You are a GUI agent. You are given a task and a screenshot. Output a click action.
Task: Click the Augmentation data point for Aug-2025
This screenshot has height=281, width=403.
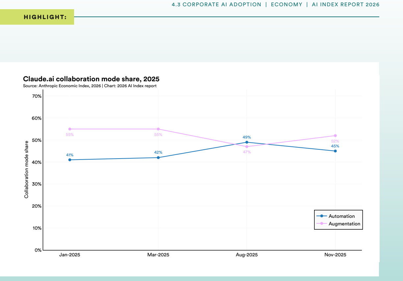[x=247, y=147]
